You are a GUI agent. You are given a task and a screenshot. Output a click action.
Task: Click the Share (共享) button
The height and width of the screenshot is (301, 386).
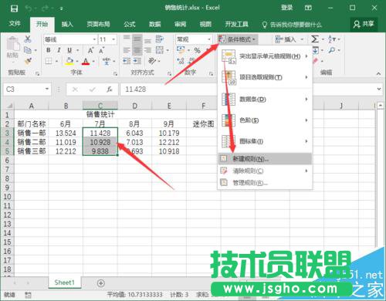(x=364, y=24)
